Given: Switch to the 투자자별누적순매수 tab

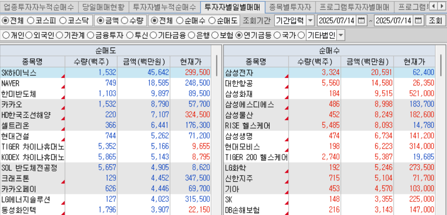Looking at the screenshot, I should tap(164, 7).
